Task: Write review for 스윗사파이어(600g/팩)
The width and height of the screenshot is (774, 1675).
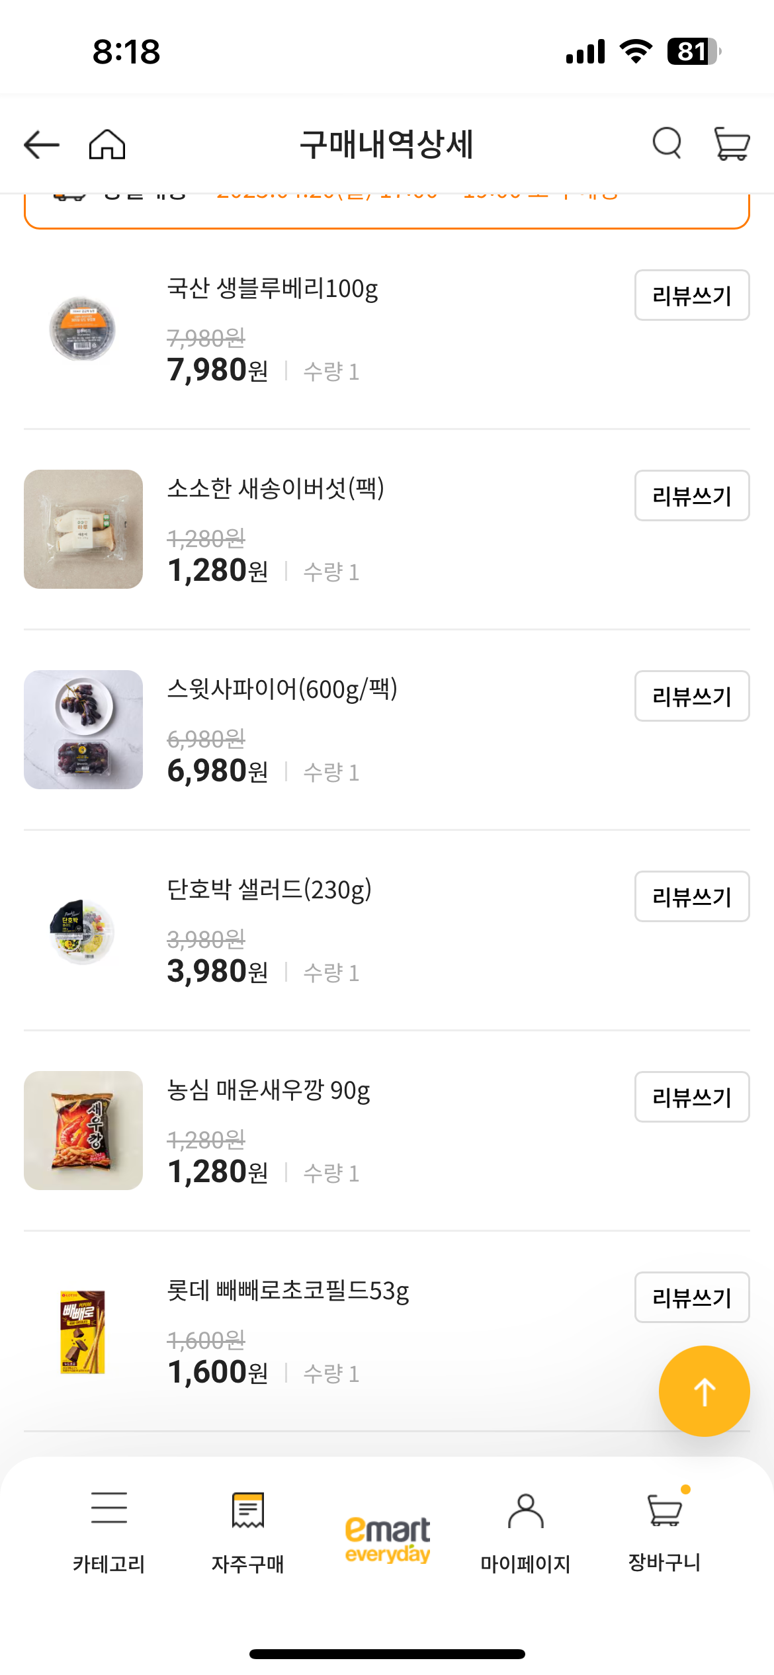Action: click(x=691, y=696)
